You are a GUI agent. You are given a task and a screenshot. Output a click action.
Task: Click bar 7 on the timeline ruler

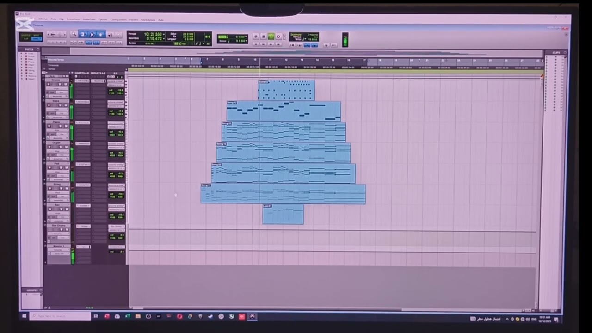click(x=207, y=59)
